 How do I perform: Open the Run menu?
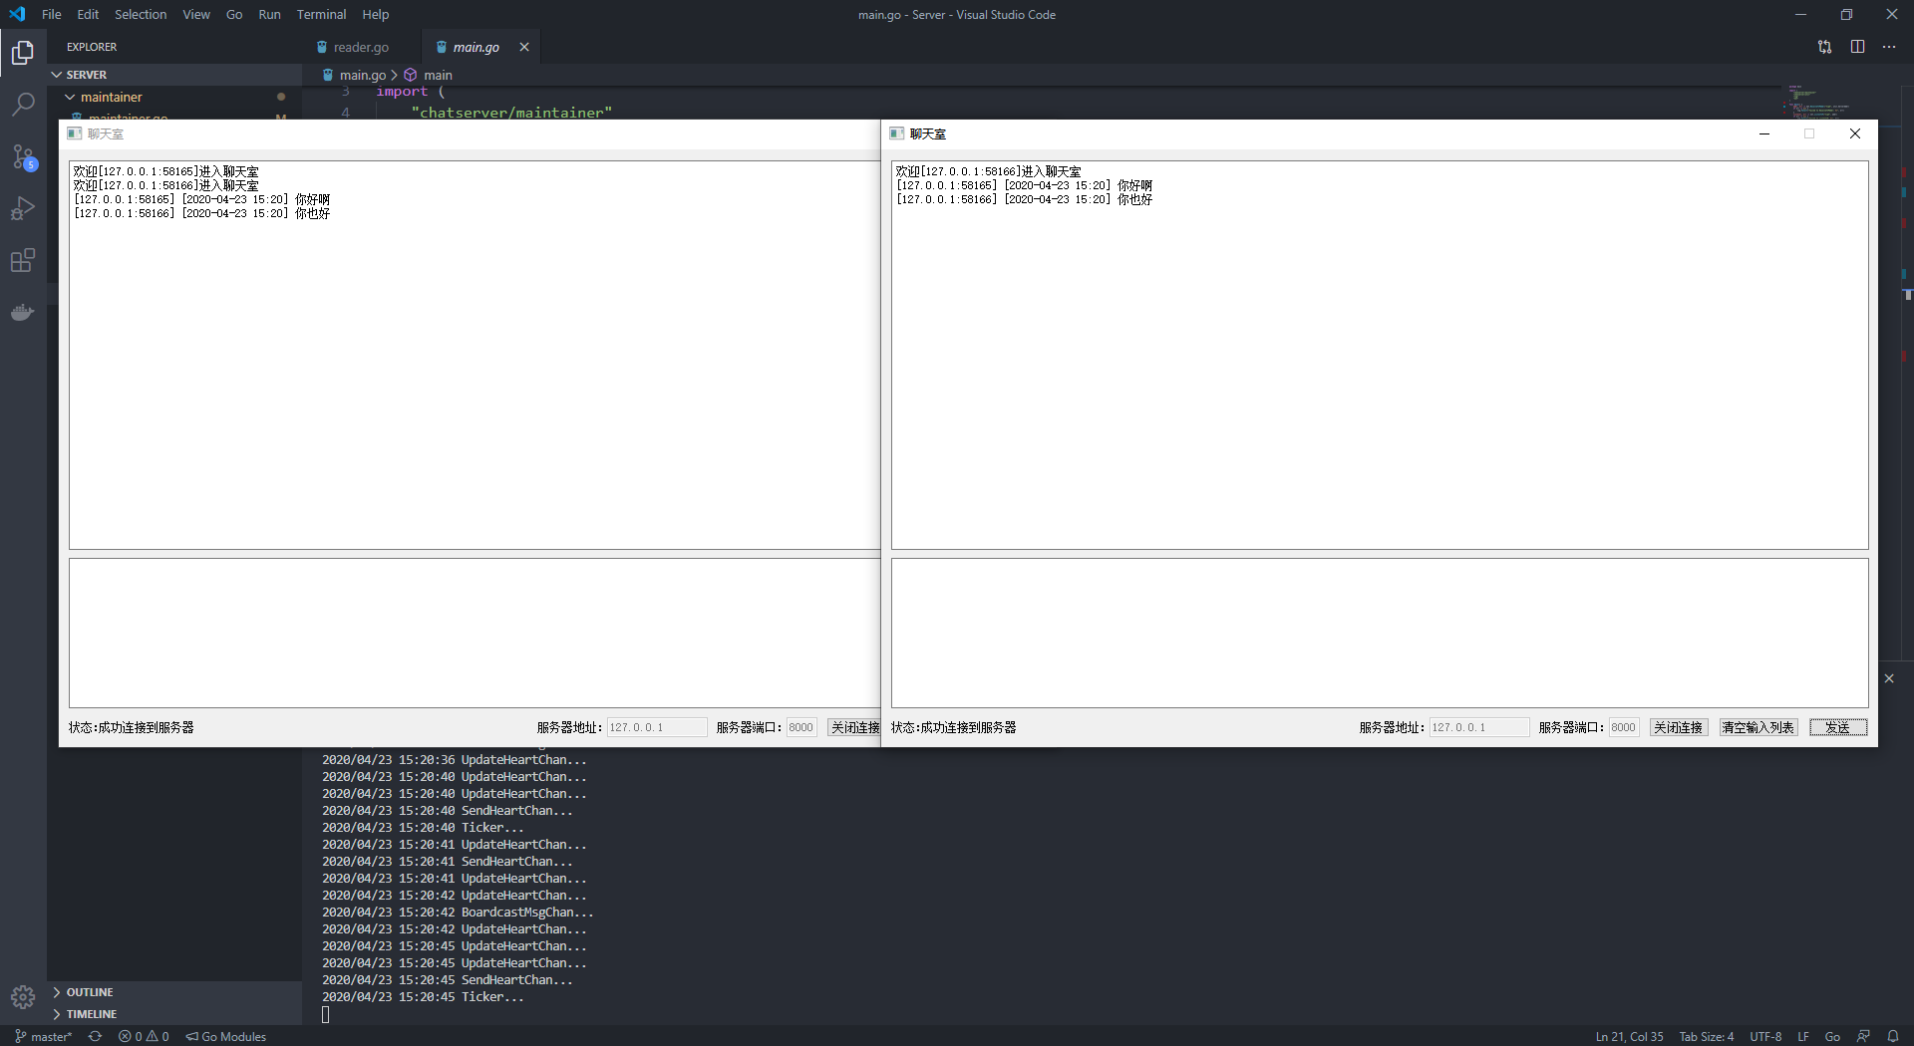[x=269, y=14]
